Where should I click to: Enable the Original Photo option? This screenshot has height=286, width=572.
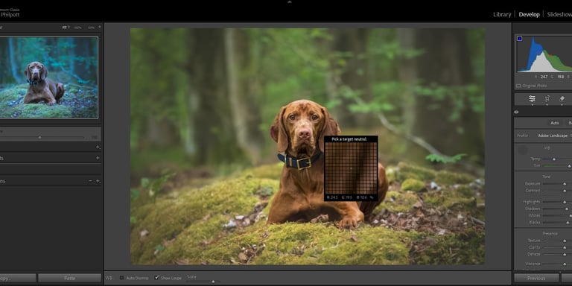pos(532,86)
